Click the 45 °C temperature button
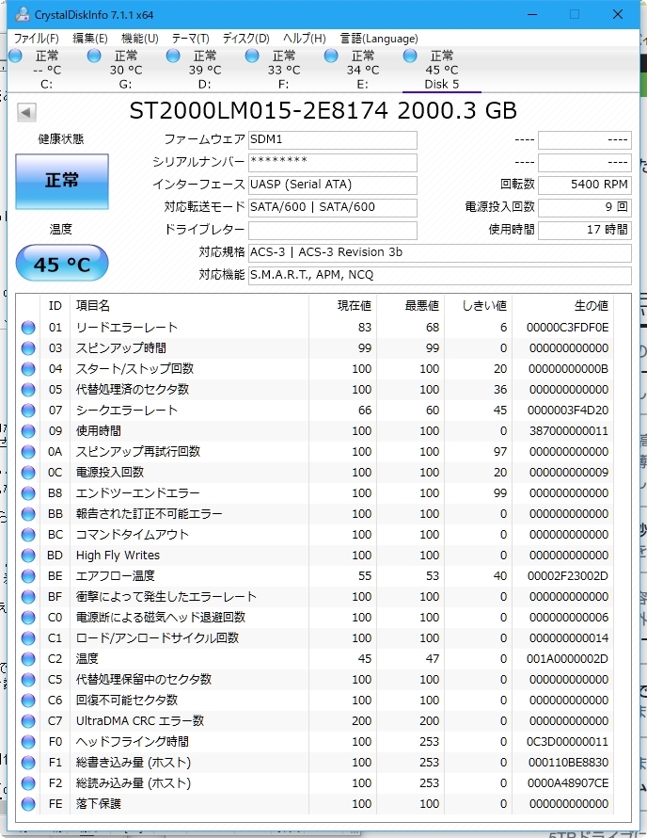Viewport: 647px width, 838px height. (x=62, y=263)
